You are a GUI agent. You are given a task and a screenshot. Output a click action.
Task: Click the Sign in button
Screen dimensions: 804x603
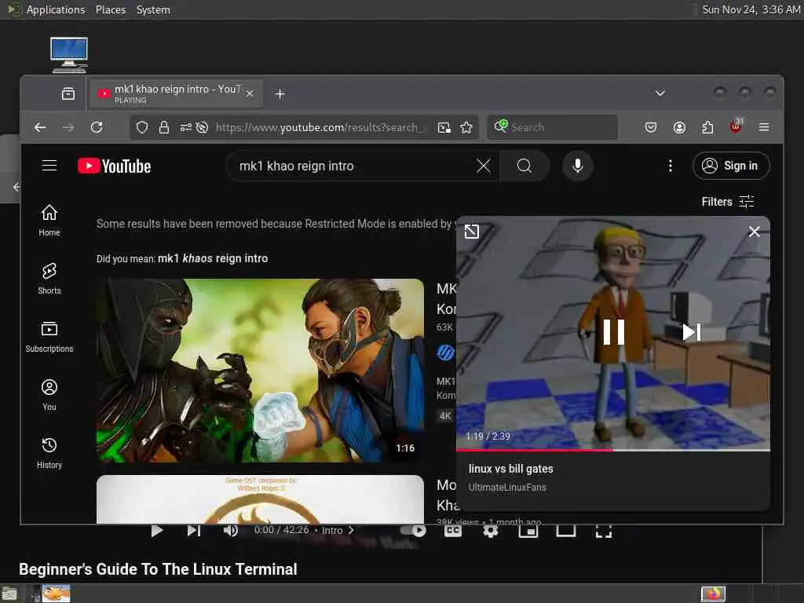pyautogui.click(x=731, y=166)
